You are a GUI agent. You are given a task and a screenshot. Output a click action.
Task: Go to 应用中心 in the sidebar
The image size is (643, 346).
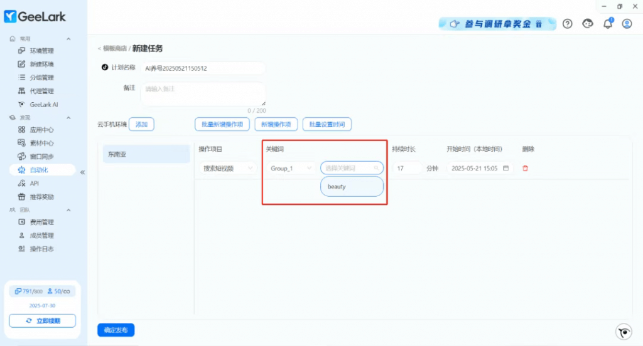click(42, 130)
